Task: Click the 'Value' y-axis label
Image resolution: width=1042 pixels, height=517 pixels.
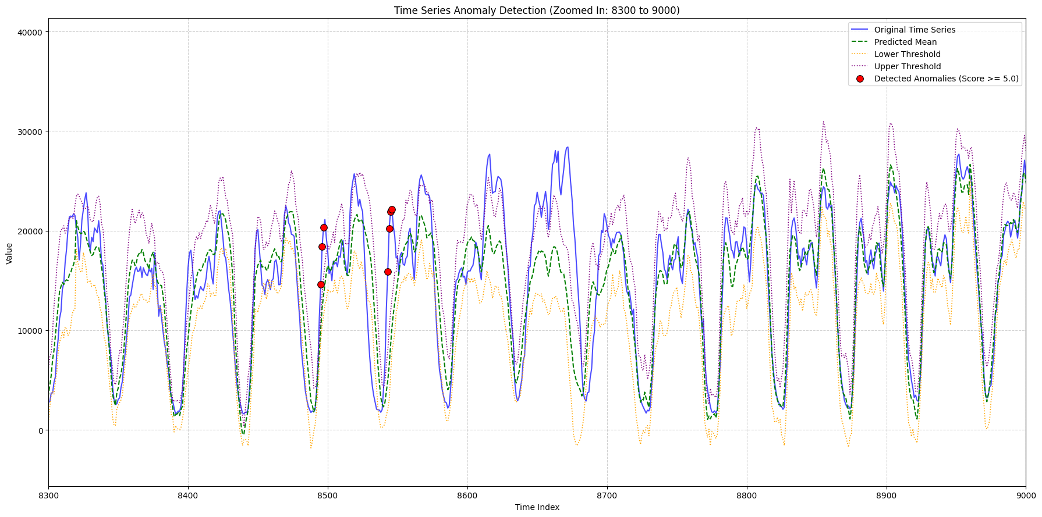Action: [9, 254]
